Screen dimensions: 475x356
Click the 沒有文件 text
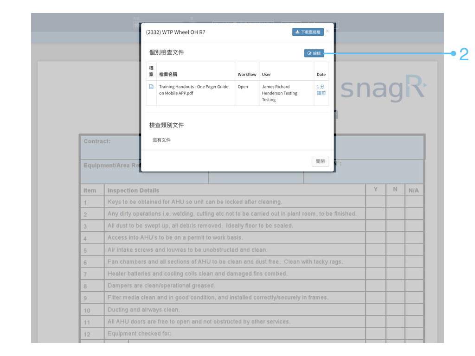pos(161,140)
